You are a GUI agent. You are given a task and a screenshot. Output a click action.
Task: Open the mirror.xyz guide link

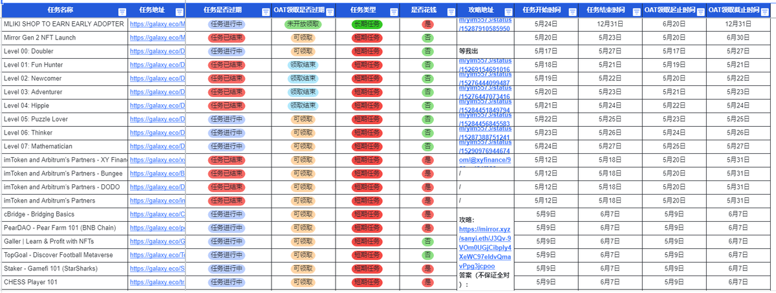point(485,247)
